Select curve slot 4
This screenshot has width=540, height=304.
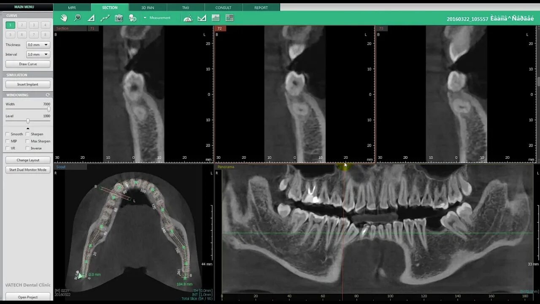point(45,25)
